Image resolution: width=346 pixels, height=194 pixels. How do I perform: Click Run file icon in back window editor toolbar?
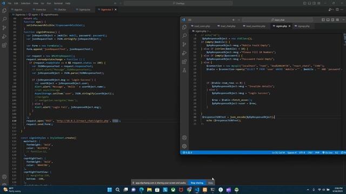tap(330, 10)
